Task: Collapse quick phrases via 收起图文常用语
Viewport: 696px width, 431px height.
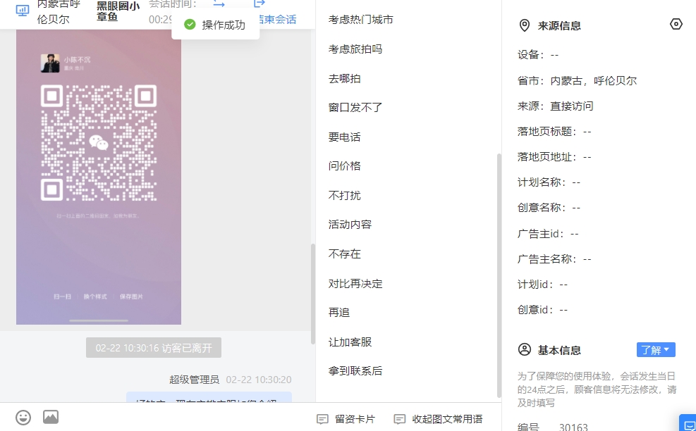Action: [x=438, y=419]
